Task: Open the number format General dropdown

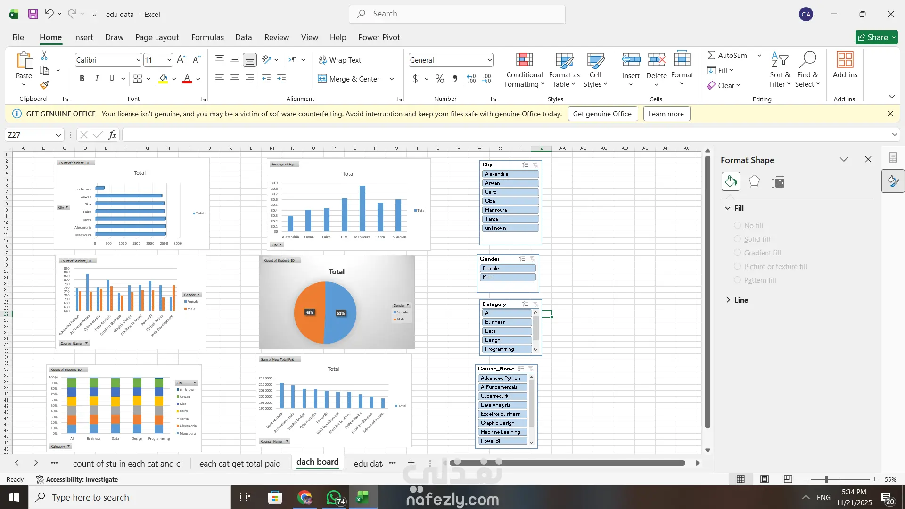Action: point(490,60)
